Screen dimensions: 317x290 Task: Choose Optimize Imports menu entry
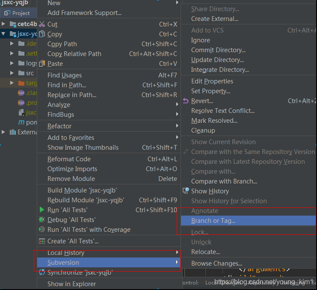point(109,169)
